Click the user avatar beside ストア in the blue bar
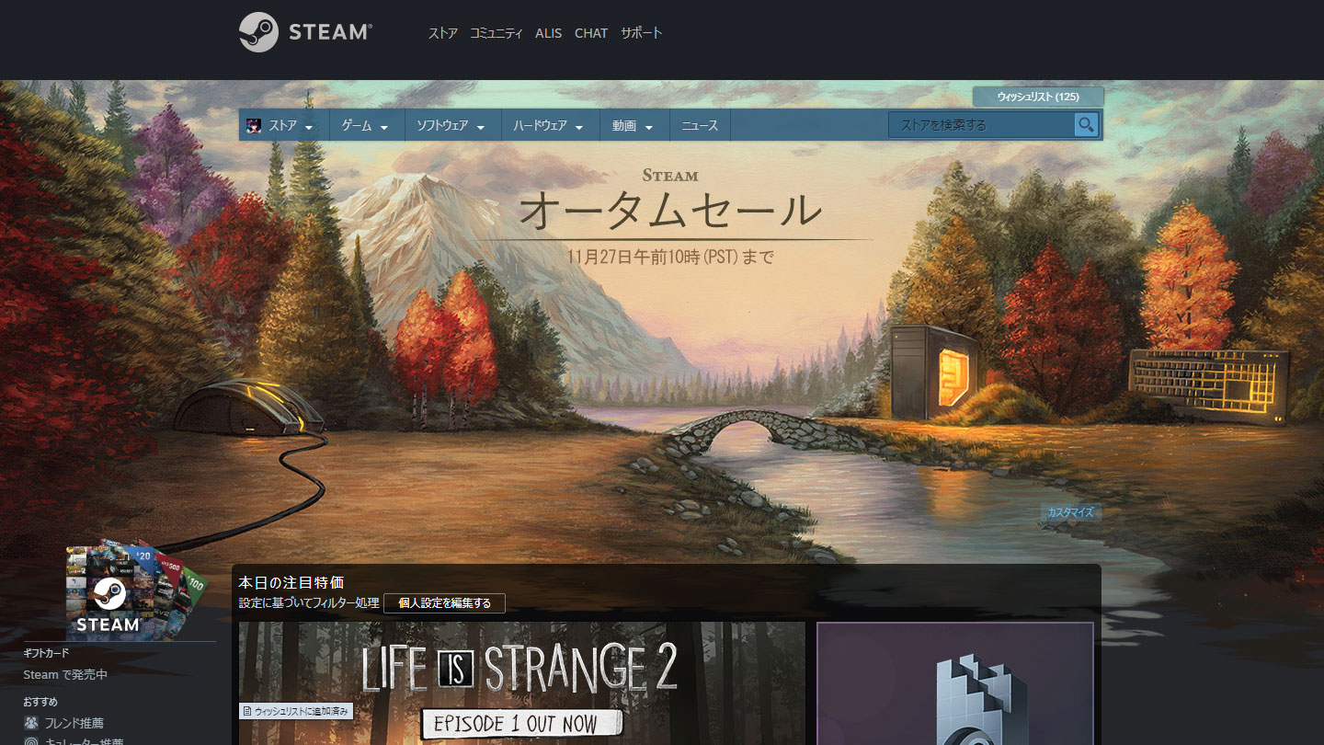Image resolution: width=1324 pixels, height=745 pixels. click(254, 126)
